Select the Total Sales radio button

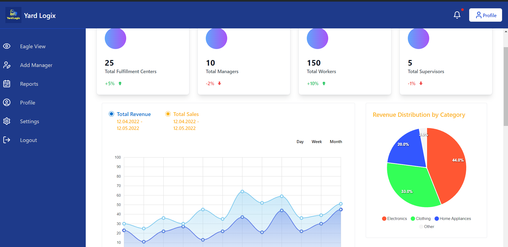click(x=168, y=114)
